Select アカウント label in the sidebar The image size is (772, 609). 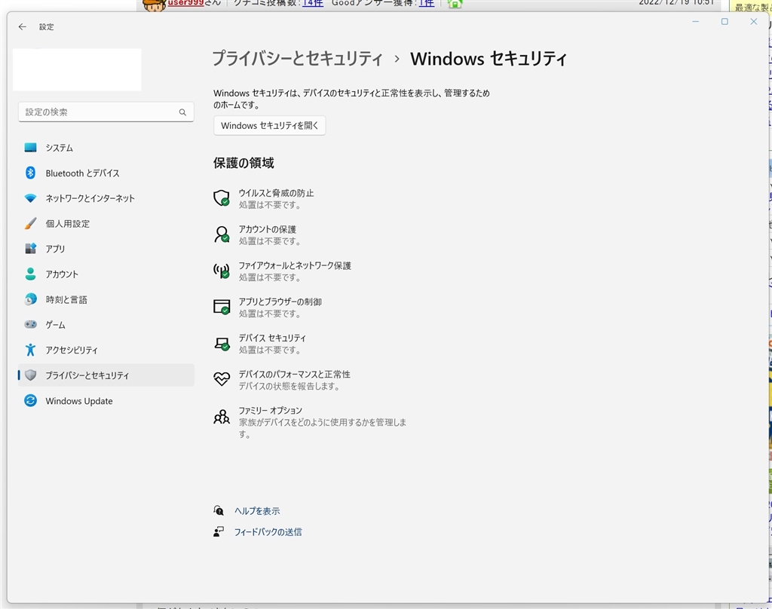(x=62, y=274)
